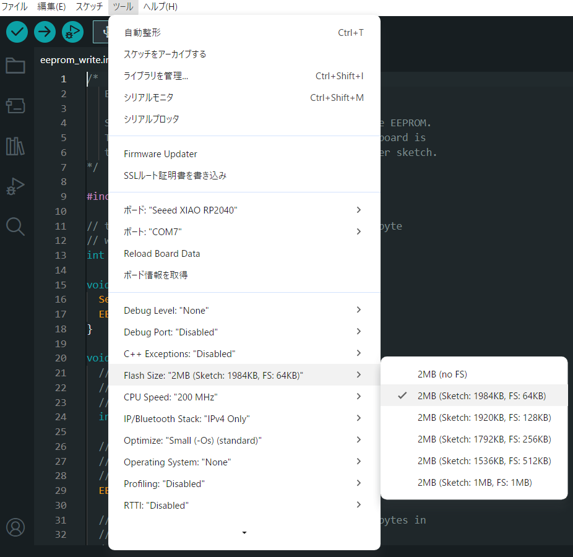
Task: Click Reload Board Data entry
Action: (x=162, y=254)
